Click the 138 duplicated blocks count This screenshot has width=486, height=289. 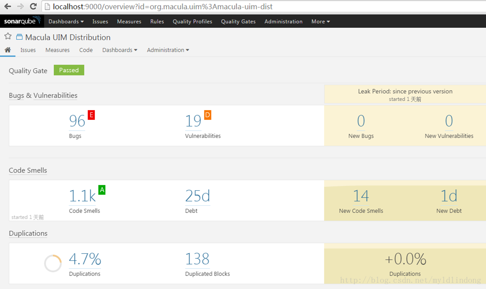[x=197, y=259]
